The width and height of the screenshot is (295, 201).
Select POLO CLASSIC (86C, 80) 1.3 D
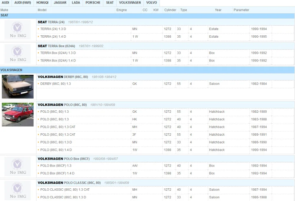pos(63,197)
